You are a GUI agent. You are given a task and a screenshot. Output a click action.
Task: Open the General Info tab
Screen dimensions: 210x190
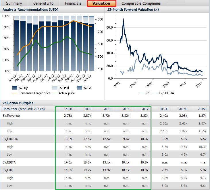[43, 3]
